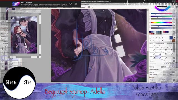The image size is (178, 100).
Task: Choose the Двоичн. binary pen tool
Action: [158, 53]
